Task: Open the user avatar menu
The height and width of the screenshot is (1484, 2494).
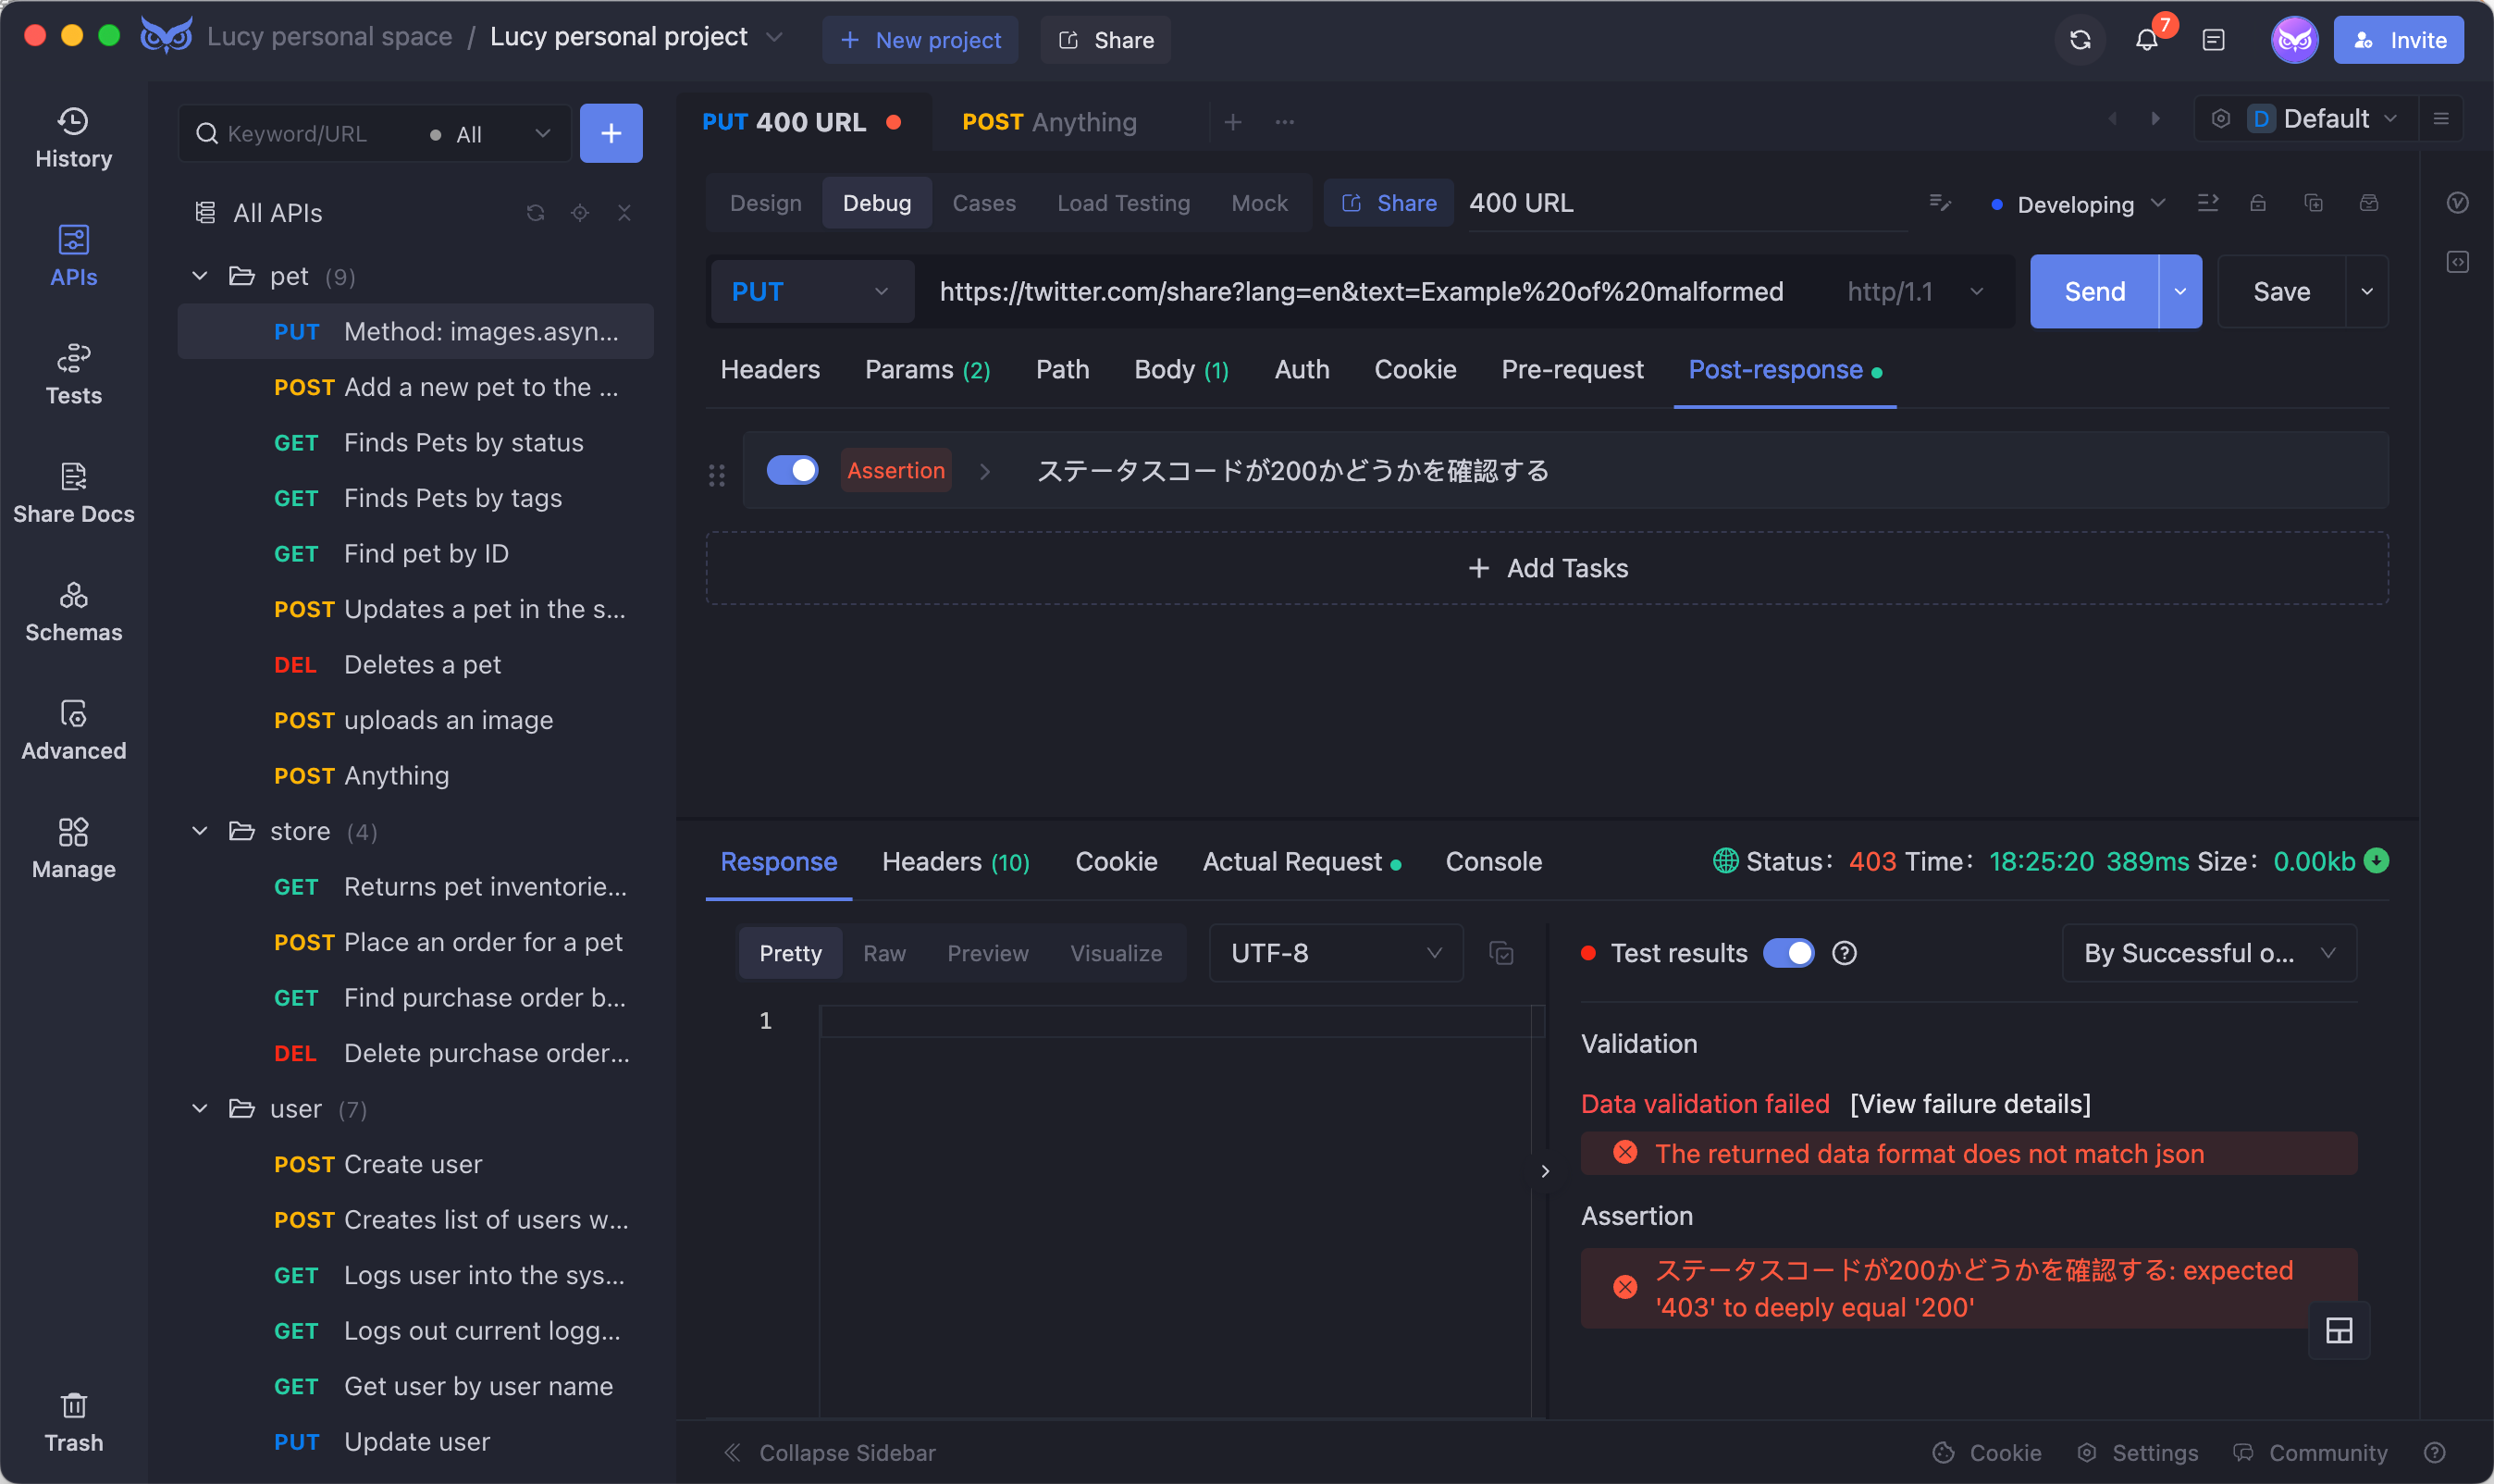Action: pos(2293,40)
